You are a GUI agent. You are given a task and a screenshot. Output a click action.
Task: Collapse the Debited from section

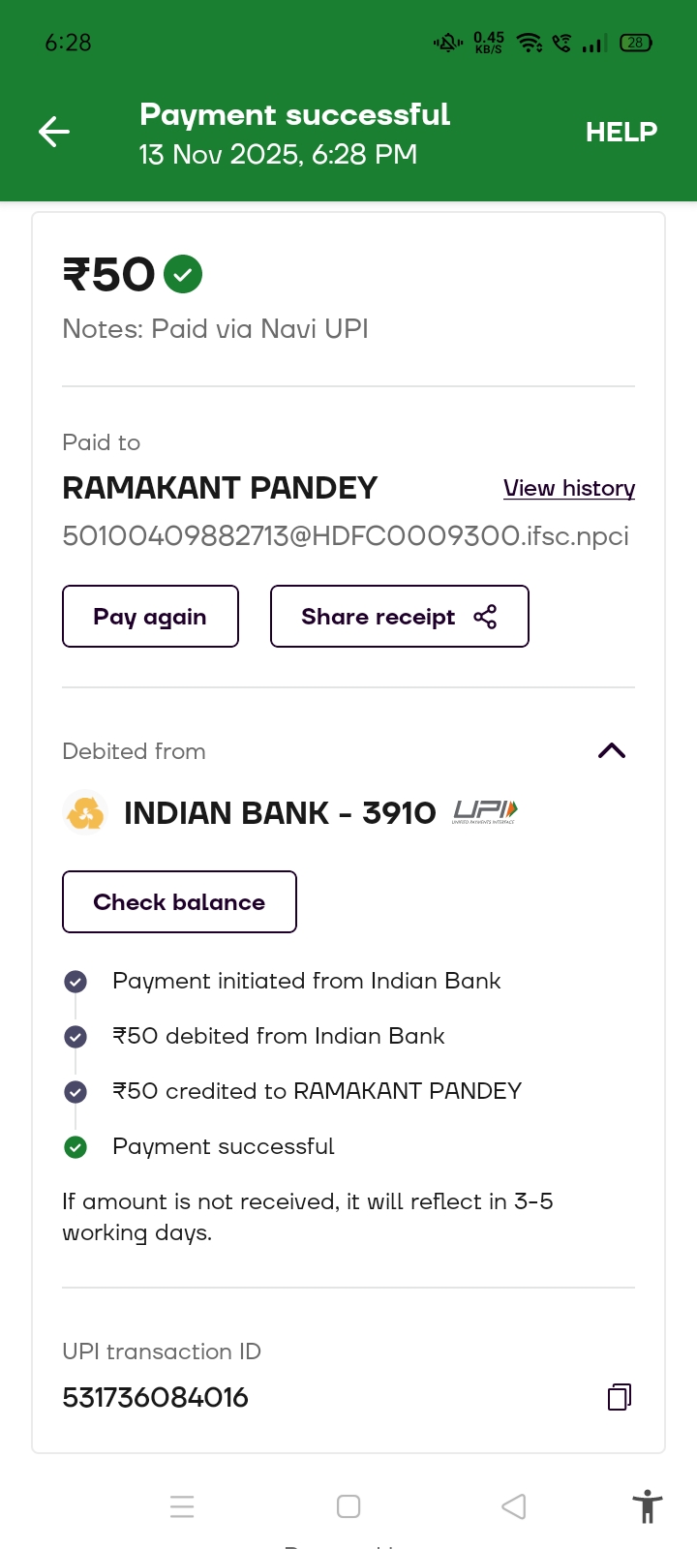(612, 751)
